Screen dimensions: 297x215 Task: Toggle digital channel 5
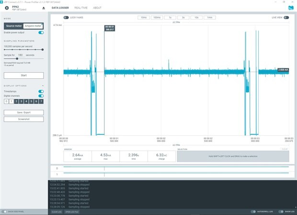point(31,101)
